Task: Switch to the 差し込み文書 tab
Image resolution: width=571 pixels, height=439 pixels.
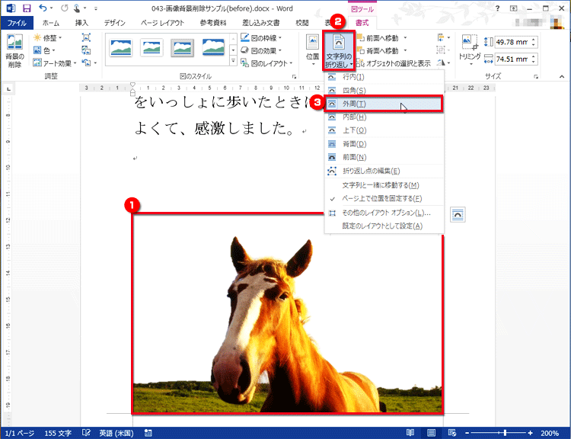Action: tap(260, 23)
